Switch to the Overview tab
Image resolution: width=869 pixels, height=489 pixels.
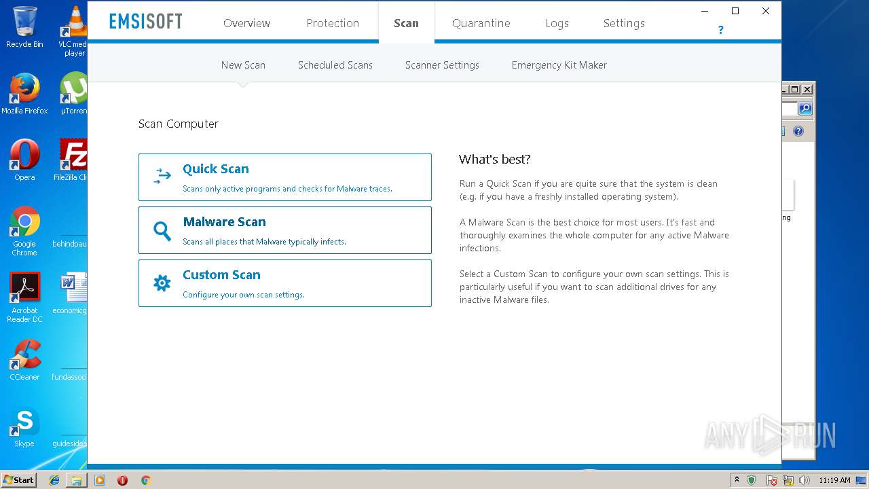(246, 23)
